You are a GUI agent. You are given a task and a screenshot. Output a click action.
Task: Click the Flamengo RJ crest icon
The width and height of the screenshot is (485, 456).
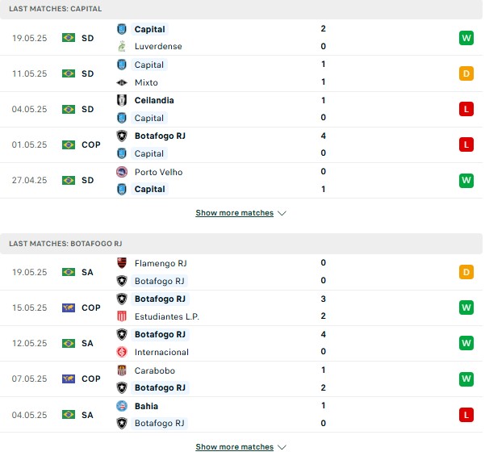122,263
